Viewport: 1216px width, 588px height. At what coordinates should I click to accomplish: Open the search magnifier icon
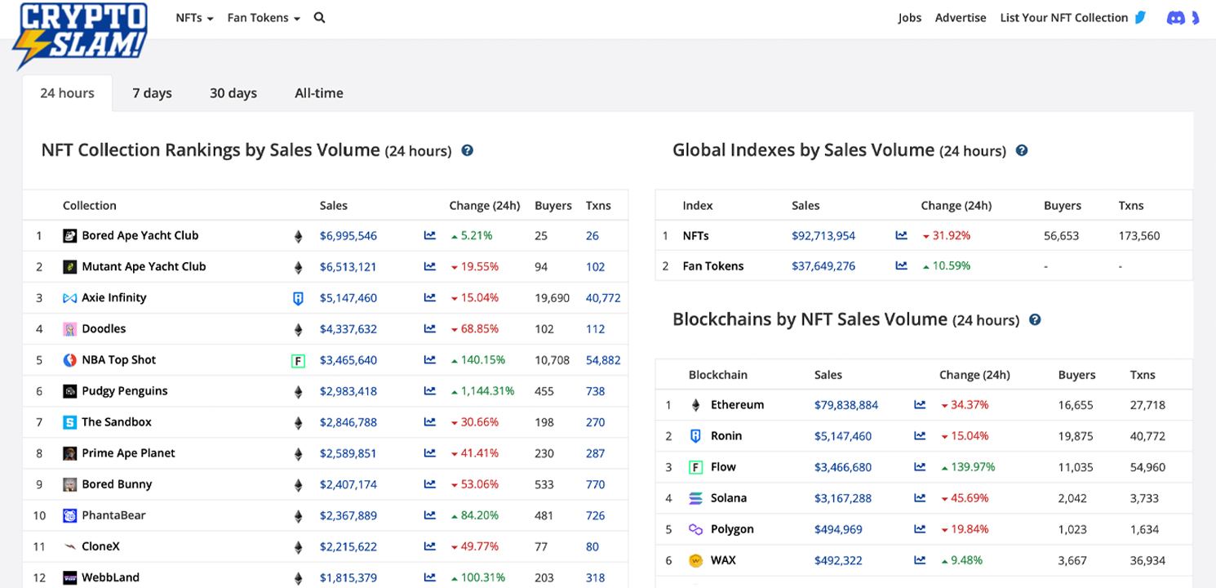[x=319, y=17]
